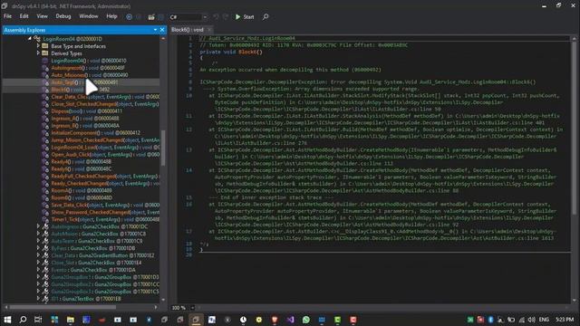Open the Windows Start menu

click(x=7, y=320)
